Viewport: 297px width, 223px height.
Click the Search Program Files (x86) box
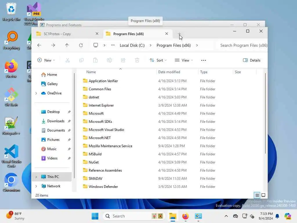point(242,45)
